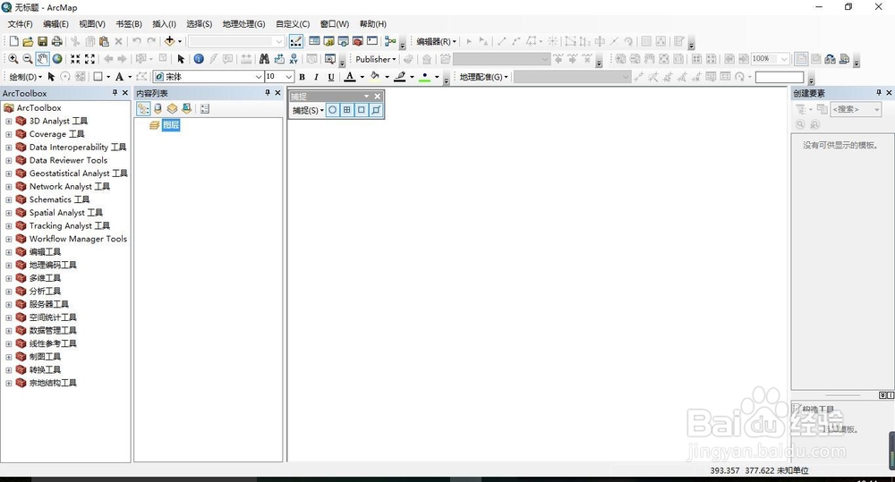Image resolution: width=895 pixels, height=482 pixels.
Task: Toggle Vertex Snapping in Snapping toolbar
Action: 361,110
